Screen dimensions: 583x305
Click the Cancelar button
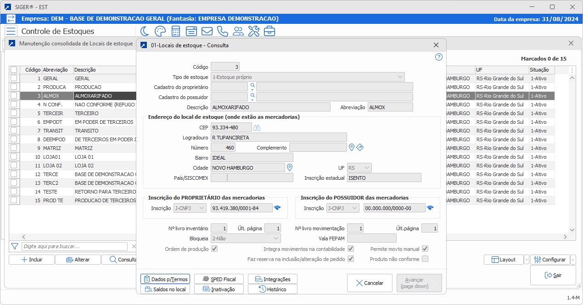pyautogui.click(x=369, y=283)
